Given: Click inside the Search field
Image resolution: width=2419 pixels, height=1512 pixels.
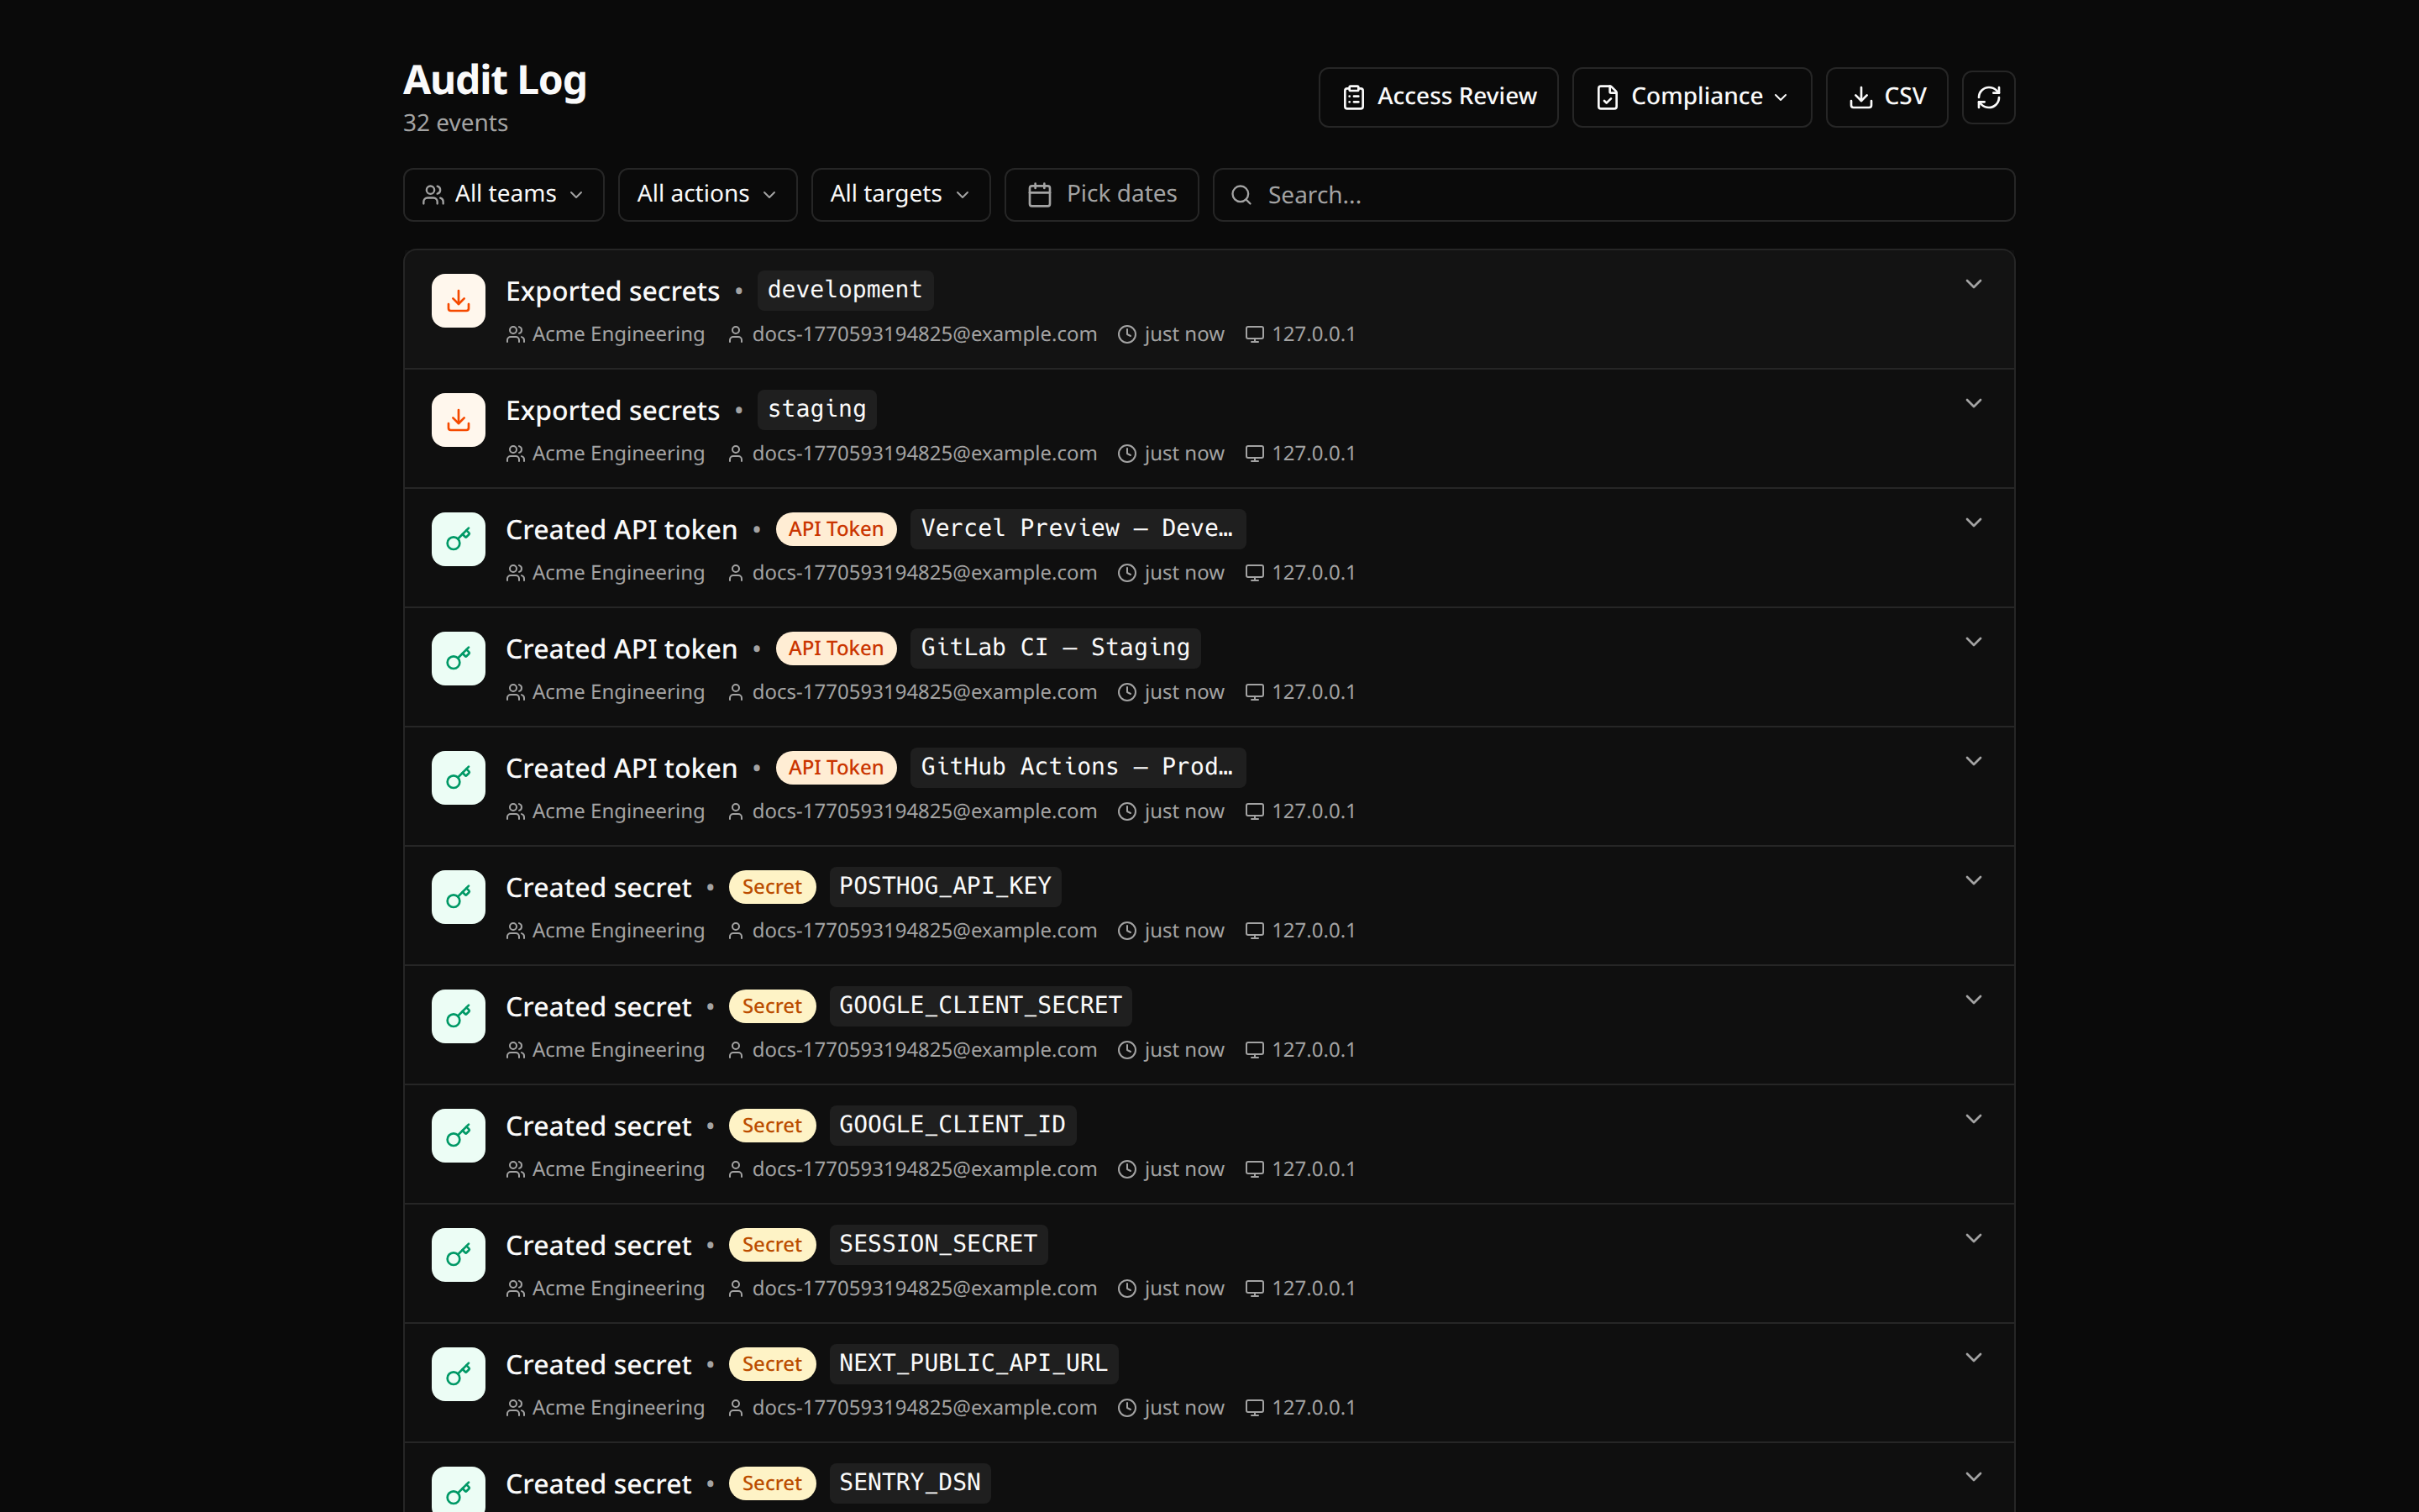Looking at the screenshot, I should pos(1499,195).
